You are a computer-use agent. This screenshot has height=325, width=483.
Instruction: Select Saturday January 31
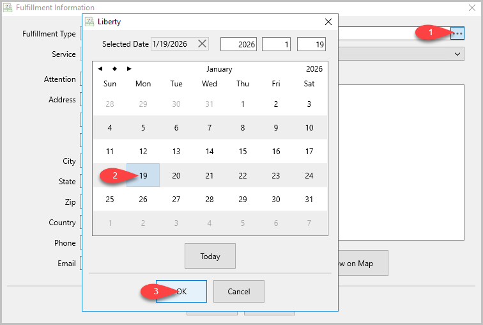(309, 199)
